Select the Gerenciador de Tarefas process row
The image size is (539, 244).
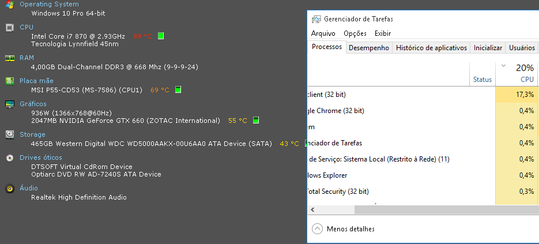click(x=423, y=143)
